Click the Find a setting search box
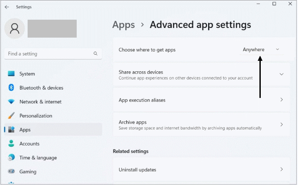 point(48,54)
